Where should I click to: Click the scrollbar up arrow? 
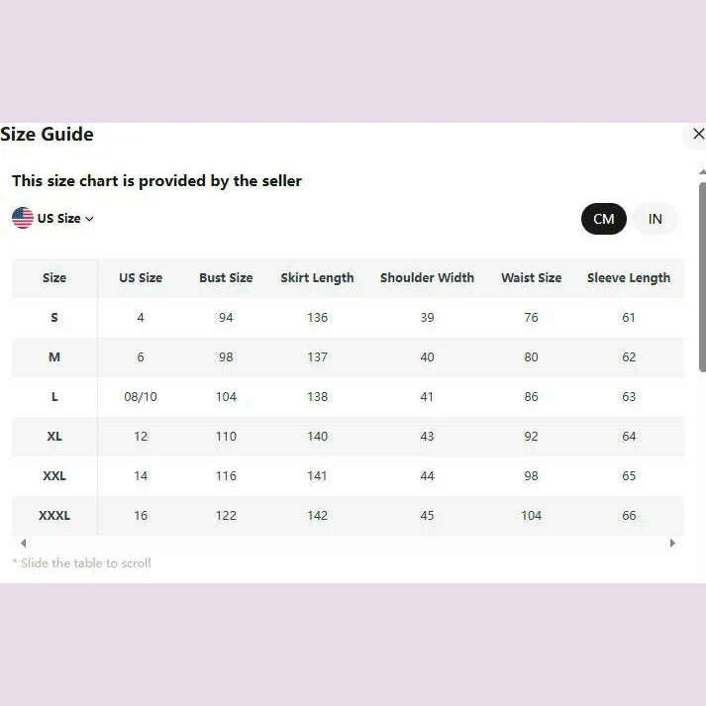[701, 172]
